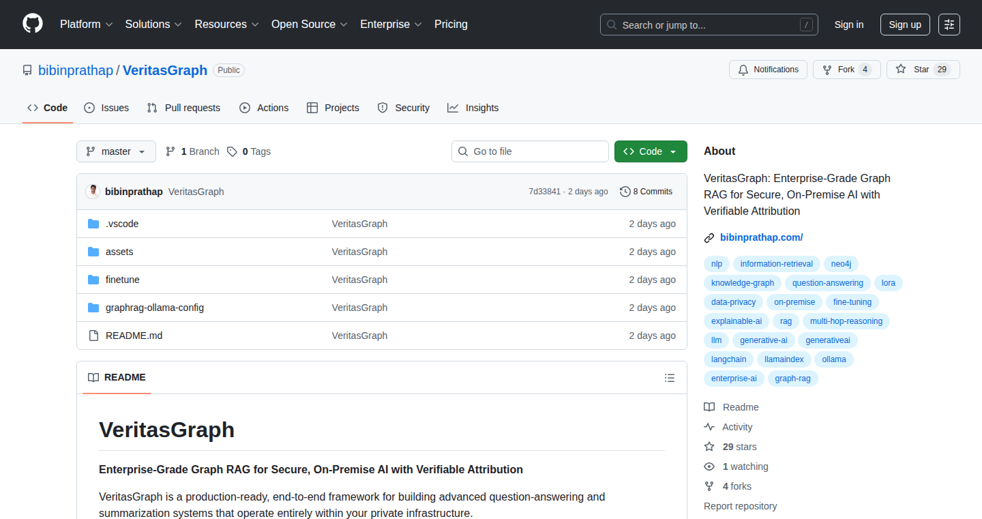Click the Report repository link
Viewport: 982px width, 519px height.
(x=740, y=506)
